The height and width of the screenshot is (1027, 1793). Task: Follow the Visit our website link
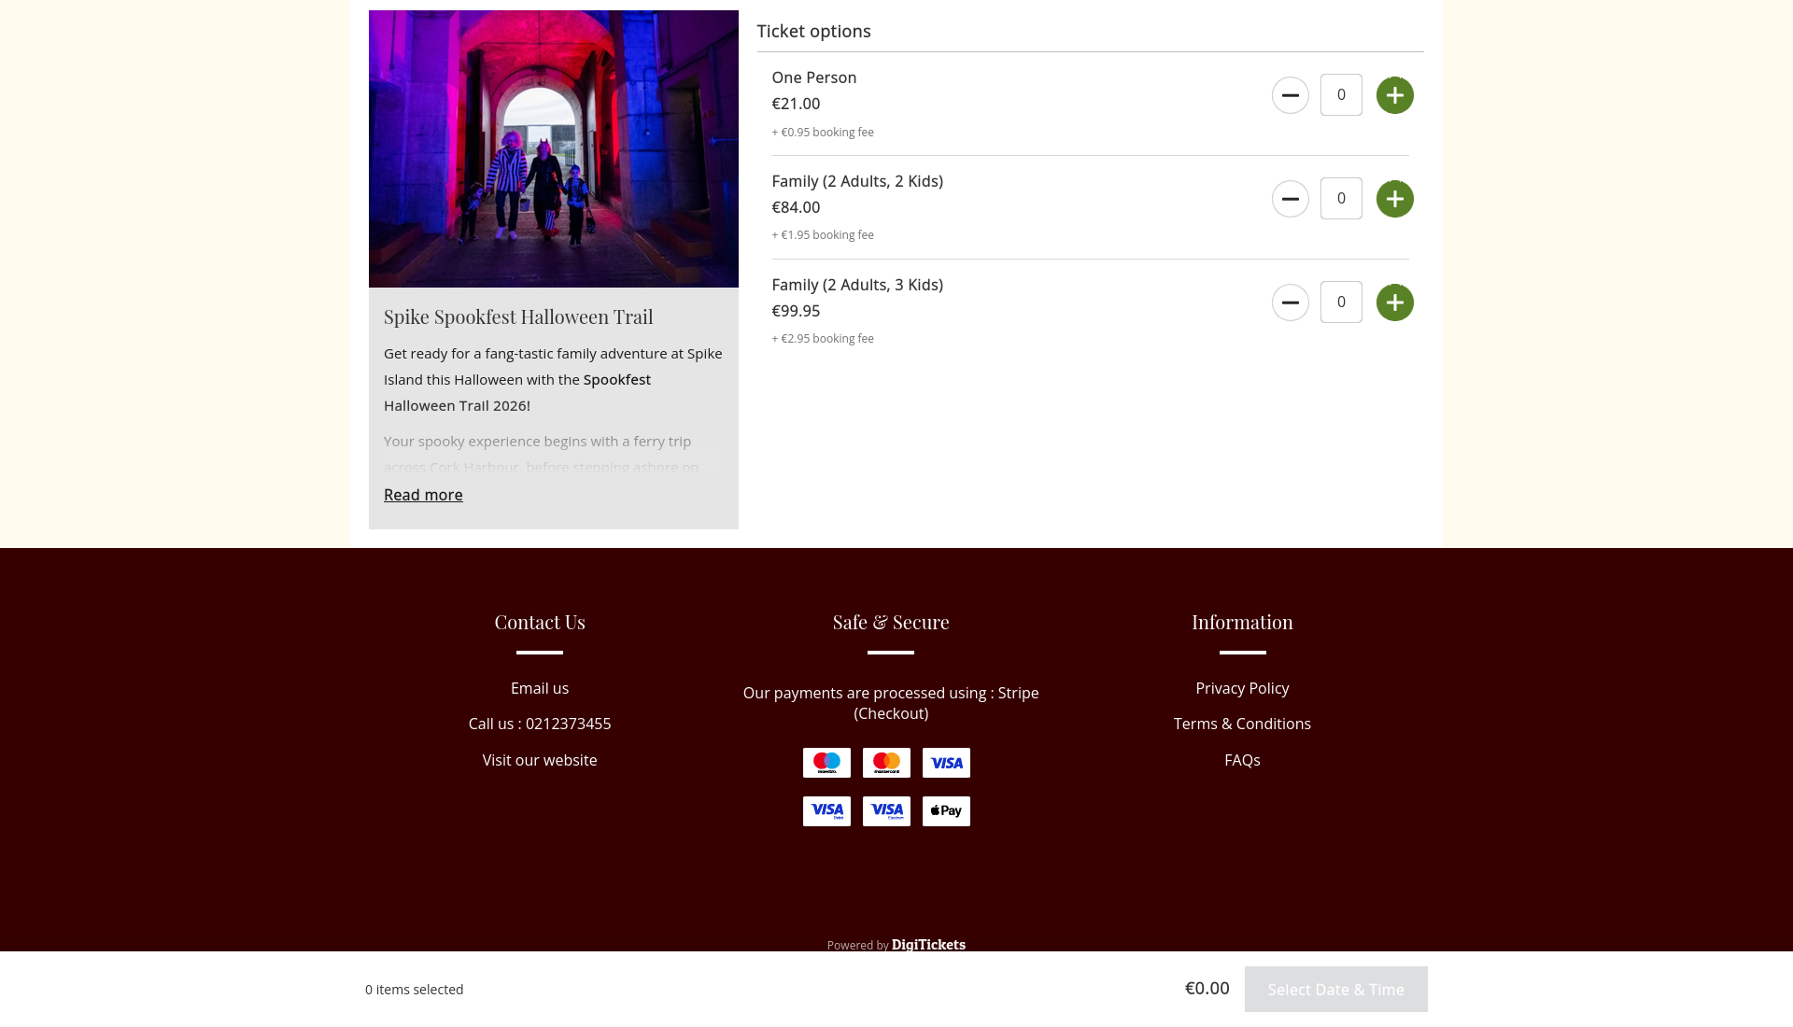point(540,760)
